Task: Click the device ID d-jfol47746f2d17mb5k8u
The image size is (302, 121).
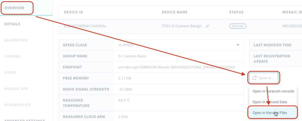Action: pyautogui.click(x=85, y=26)
